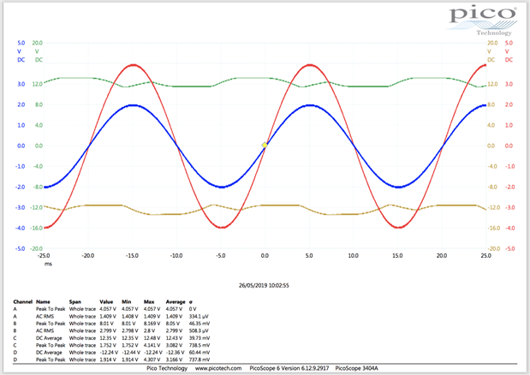Screen dimensions: 530x375
Task: Click the 25.0 tick on time axis
Action: (485, 255)
